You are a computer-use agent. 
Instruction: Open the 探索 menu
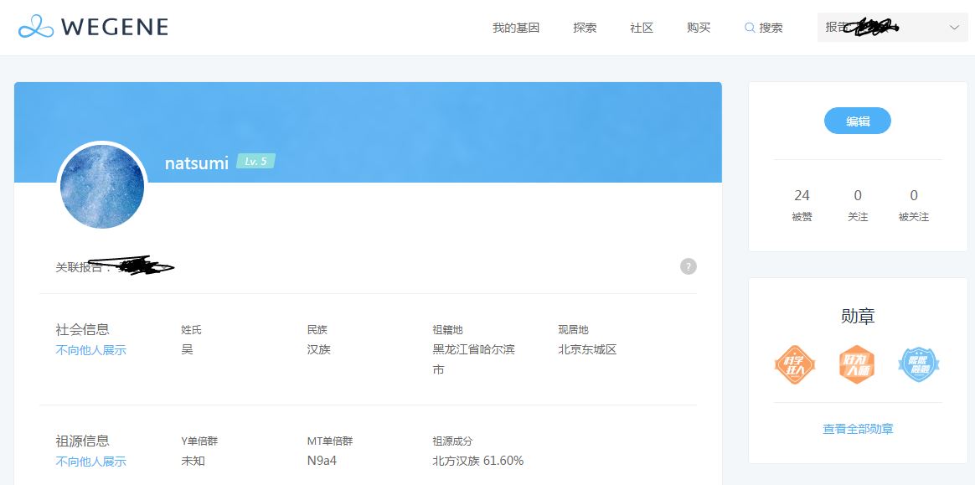coord(585,28)
